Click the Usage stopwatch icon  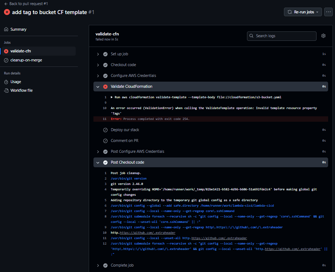pyautogui.click(x=6, y=82)
